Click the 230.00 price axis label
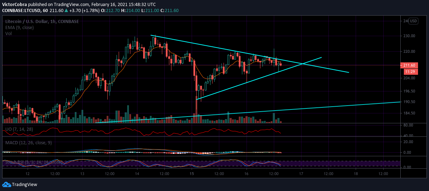 tap(409, 36)
